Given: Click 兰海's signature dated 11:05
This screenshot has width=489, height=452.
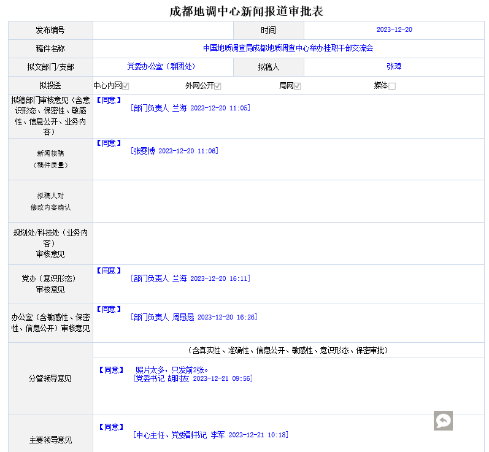Looking at the screenshot, I should click(190, 108).
